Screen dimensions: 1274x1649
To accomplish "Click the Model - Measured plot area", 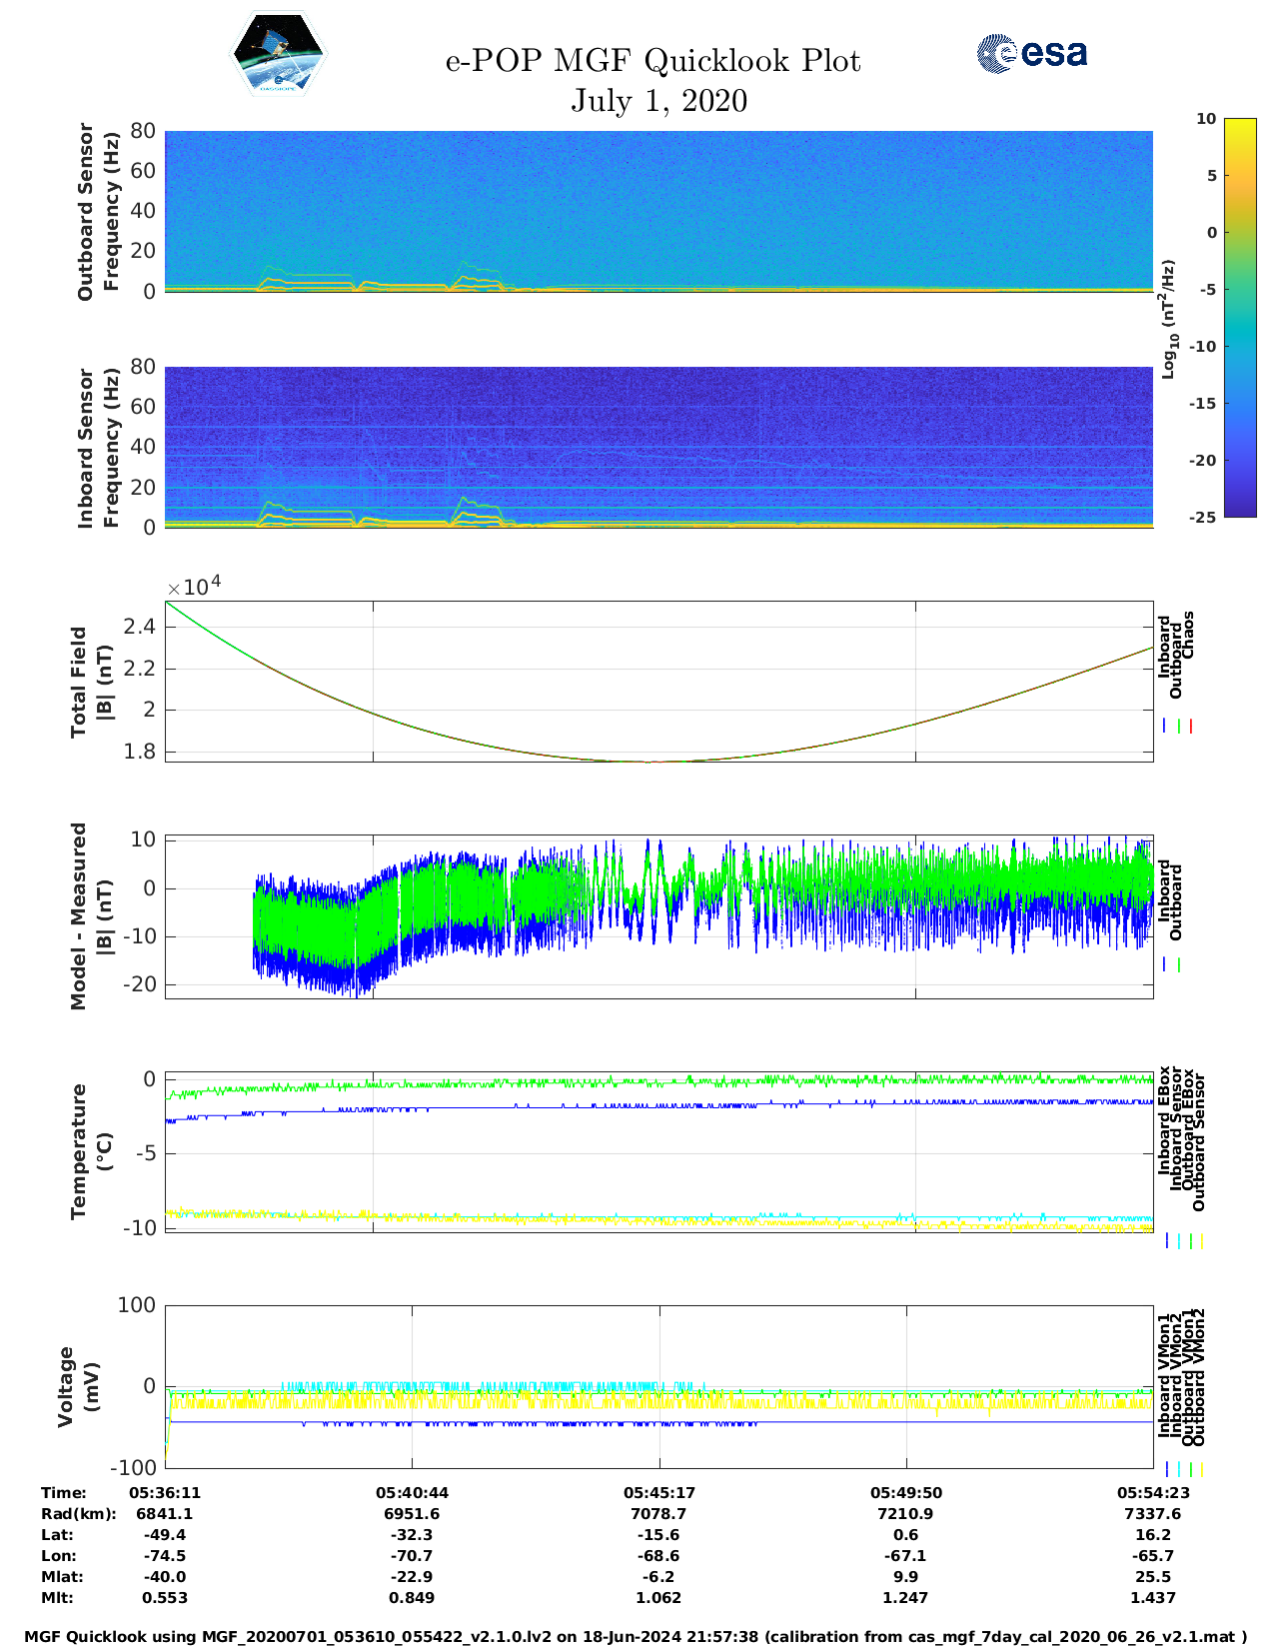I will point(658,914).
